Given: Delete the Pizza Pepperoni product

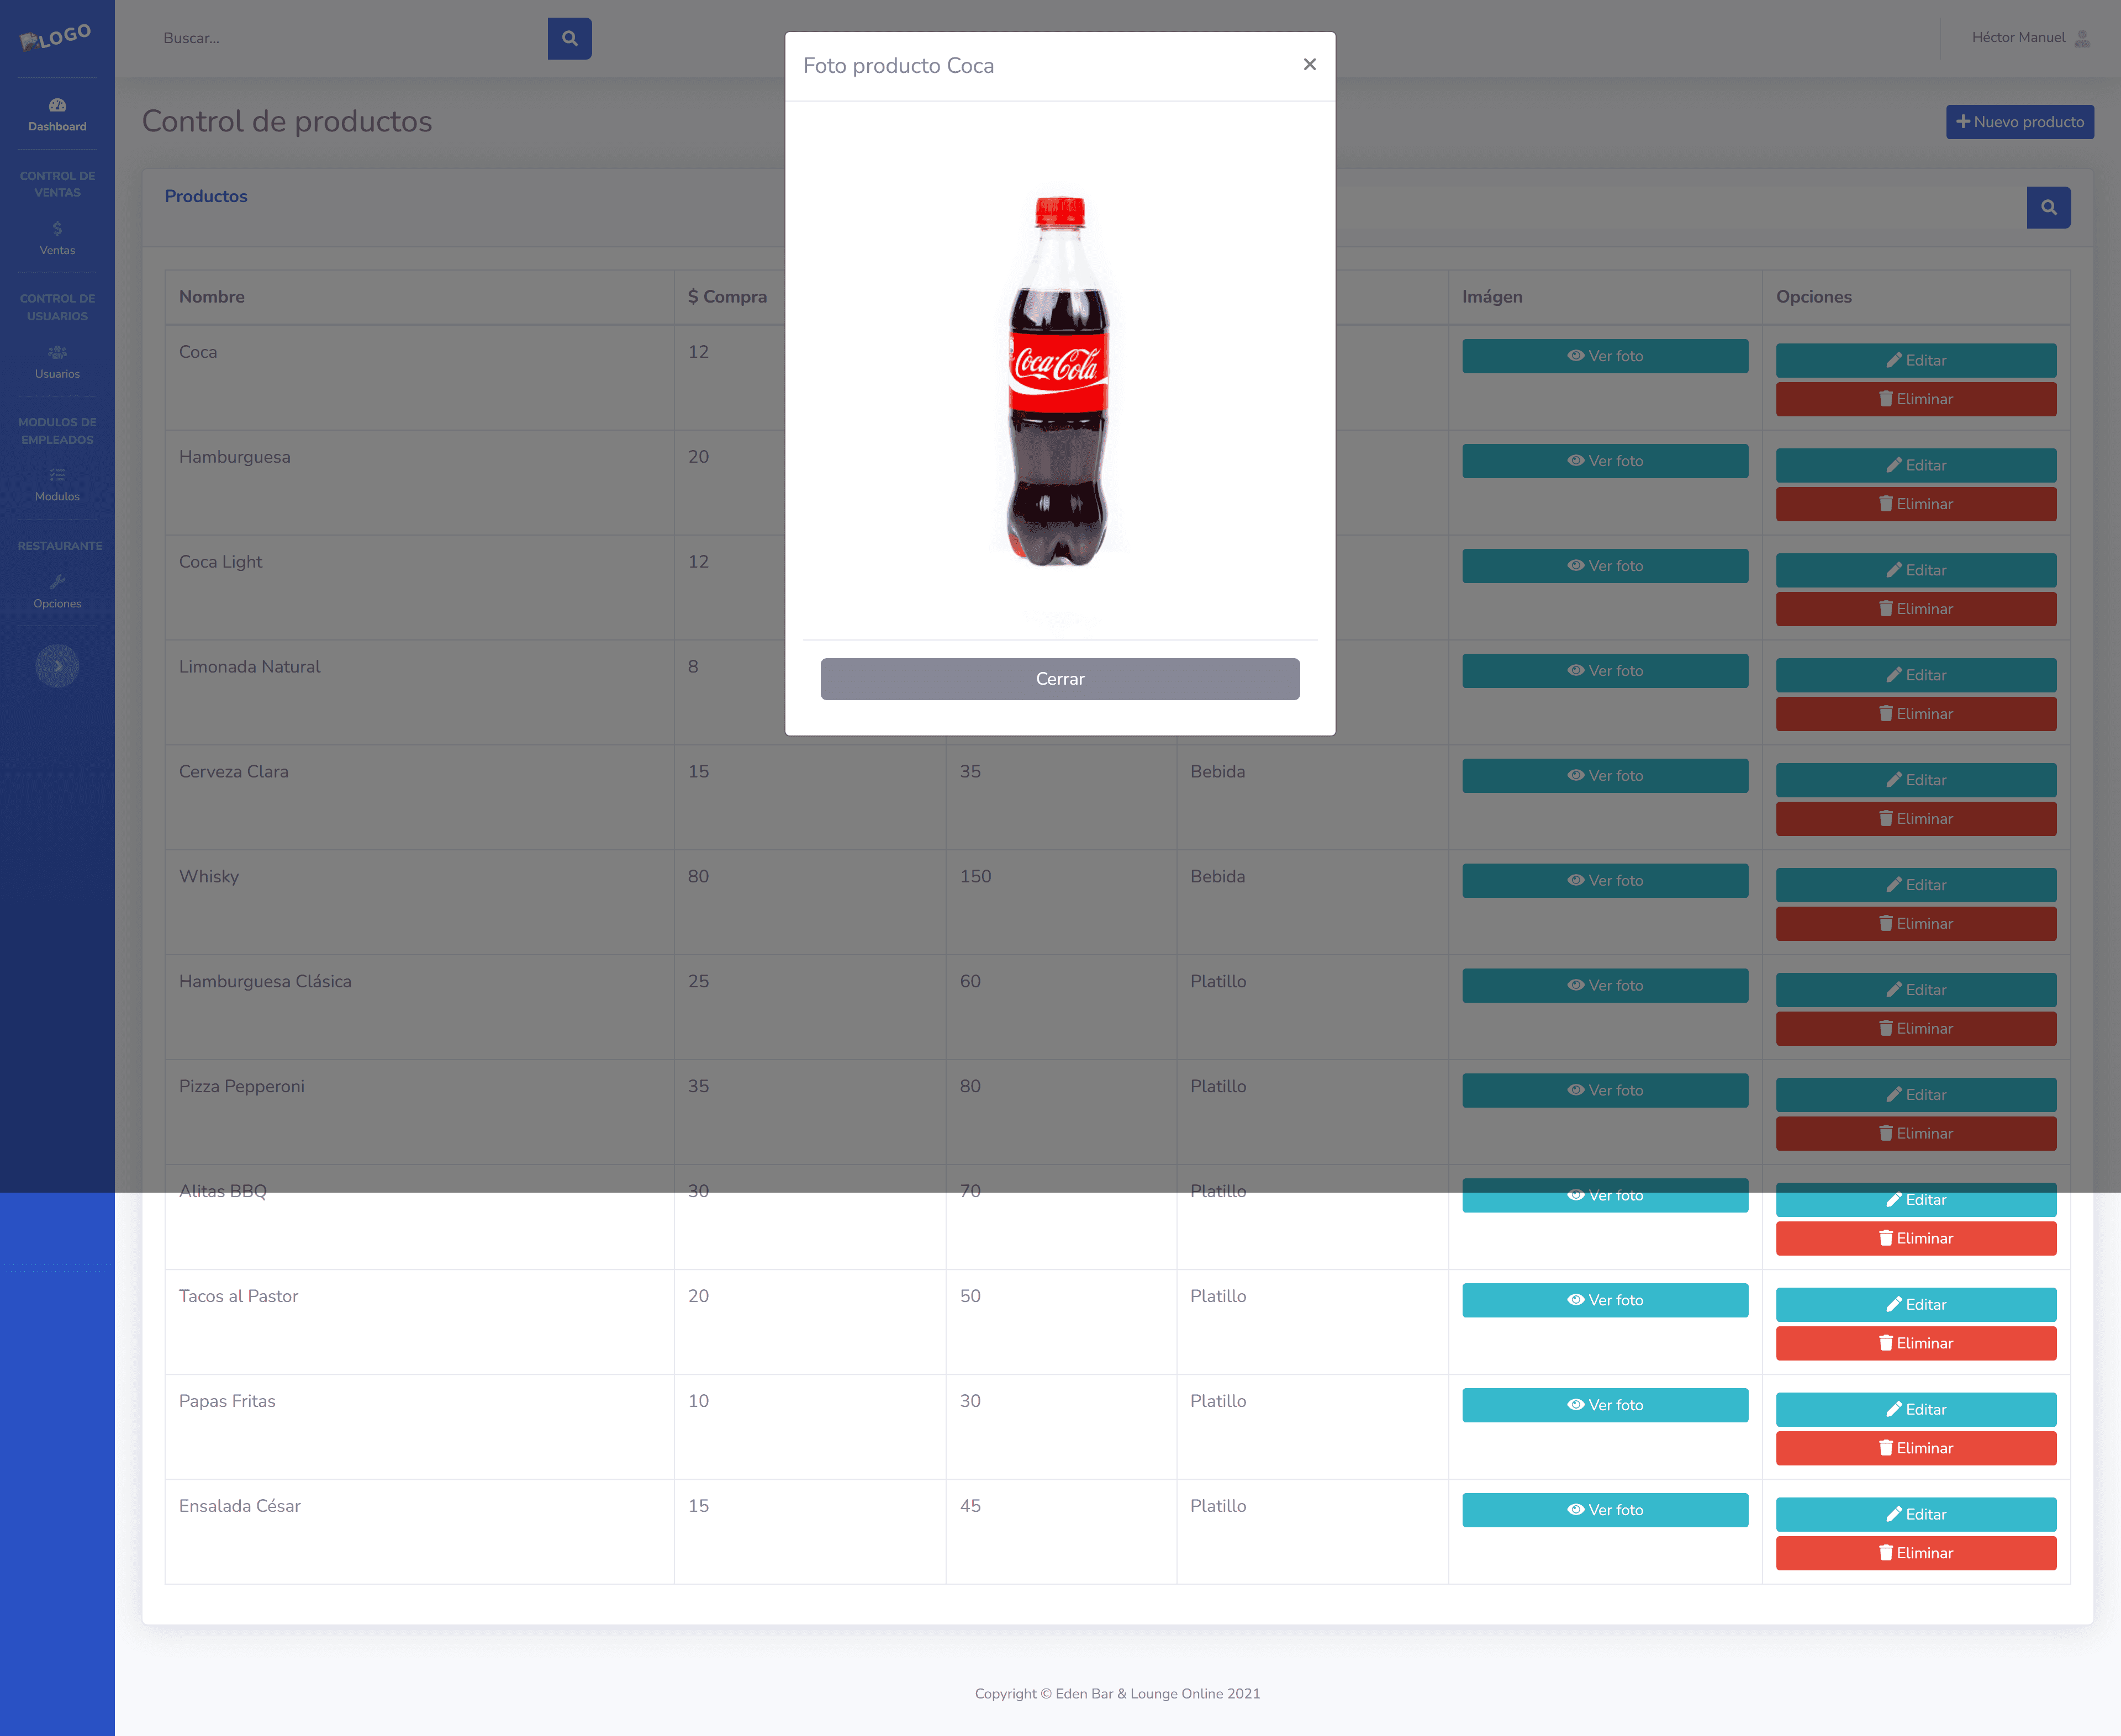Looking at the screenshot, I should pyautogui.click(x=1916, y=1134).
